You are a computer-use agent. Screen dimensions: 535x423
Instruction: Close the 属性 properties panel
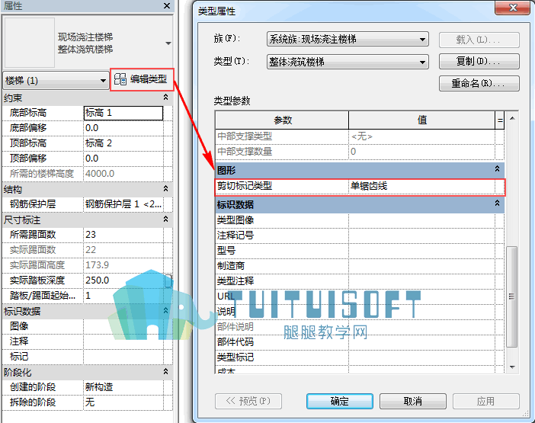(167, 6)
